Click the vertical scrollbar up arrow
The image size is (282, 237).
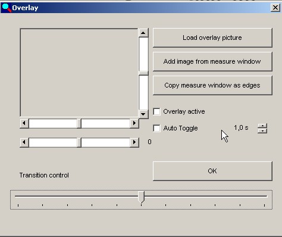pyautogui.click(x=143, y=33)
